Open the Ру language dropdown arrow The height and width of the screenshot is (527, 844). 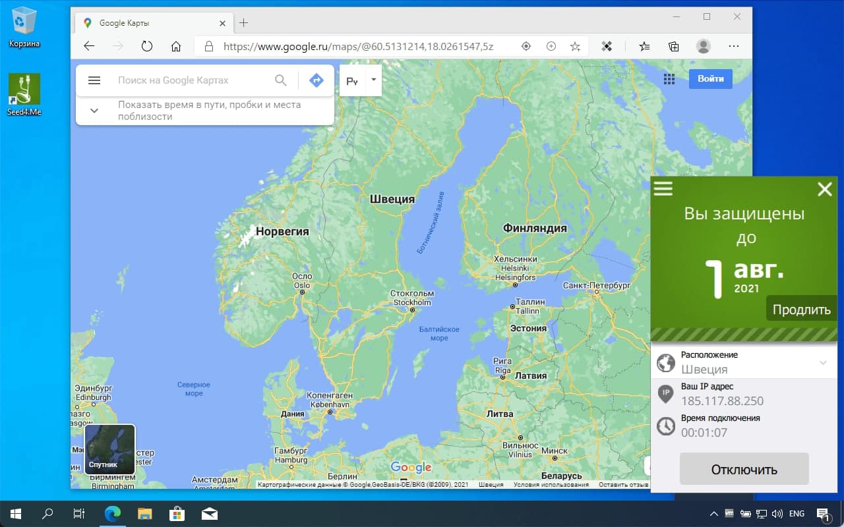pos(373,80)
